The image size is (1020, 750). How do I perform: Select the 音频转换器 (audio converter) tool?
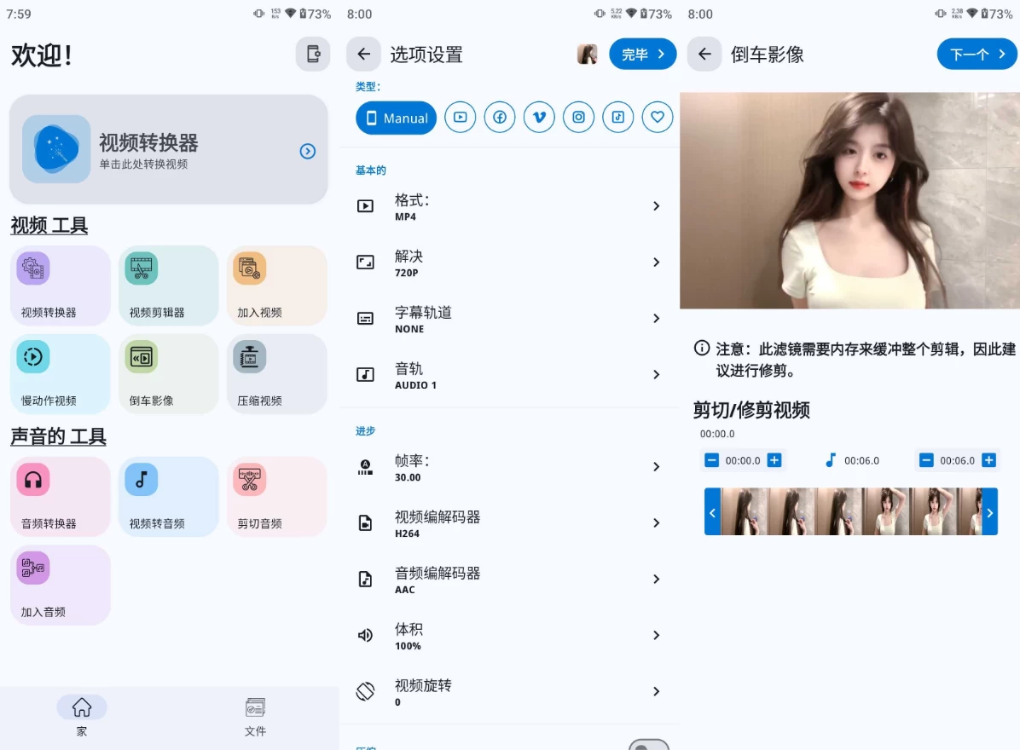(x=60, y=497)
